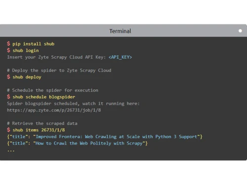Click 'Insert your Zyte Scrapy Cloud API Key:' prompt

coord(56,57)
